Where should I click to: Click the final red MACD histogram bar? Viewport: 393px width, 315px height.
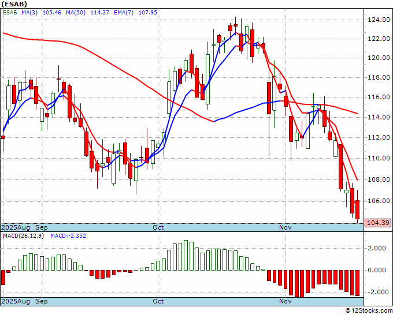point(357,283)
